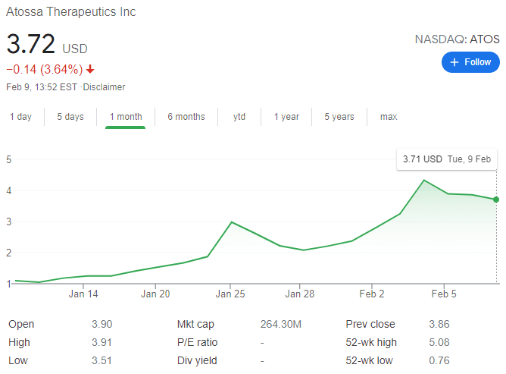Viewport: 506px width, 374px height.
Task: Switch to the 1 day tab
Action: tap(20, 117)
